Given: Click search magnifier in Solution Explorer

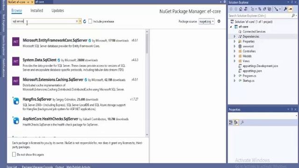Looking at the screenshot, I should coord(293,15).
